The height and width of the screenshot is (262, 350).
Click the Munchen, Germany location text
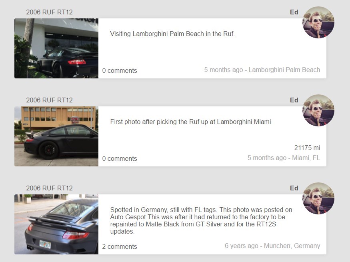point(292,246)
